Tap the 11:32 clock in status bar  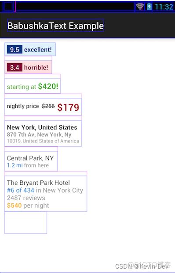tap(164, 7)
